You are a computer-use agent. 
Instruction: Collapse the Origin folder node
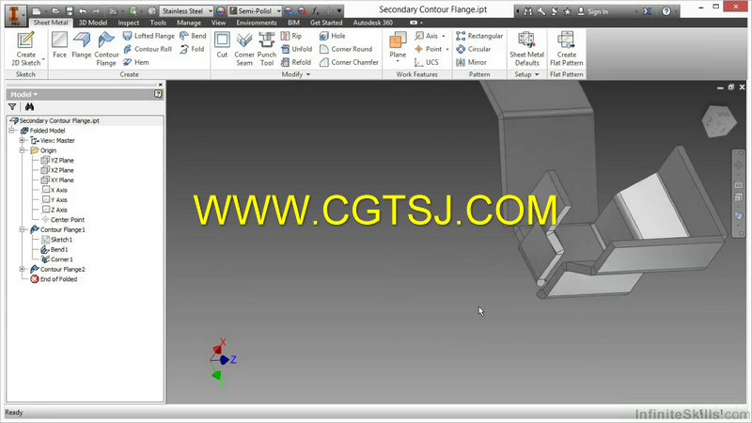point(22,150)
